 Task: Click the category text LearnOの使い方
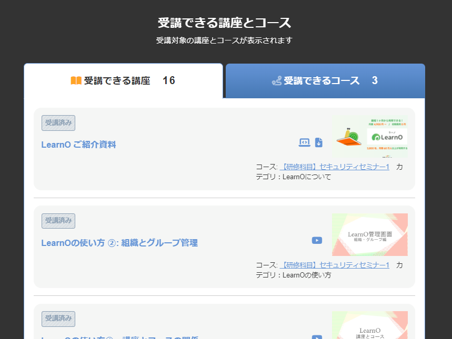point(307,275)
